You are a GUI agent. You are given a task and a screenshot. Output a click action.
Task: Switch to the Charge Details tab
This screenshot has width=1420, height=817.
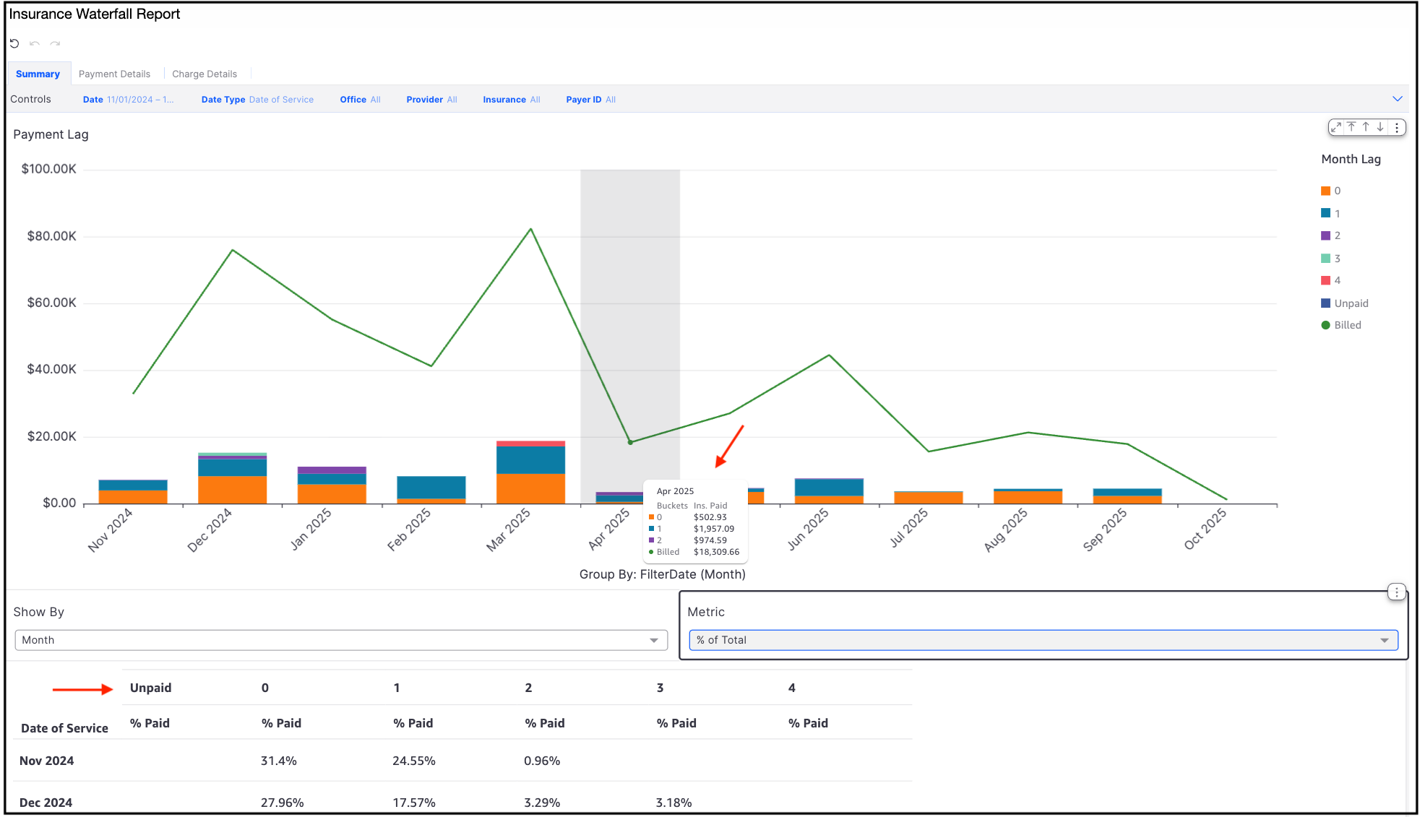pos(205,74)
